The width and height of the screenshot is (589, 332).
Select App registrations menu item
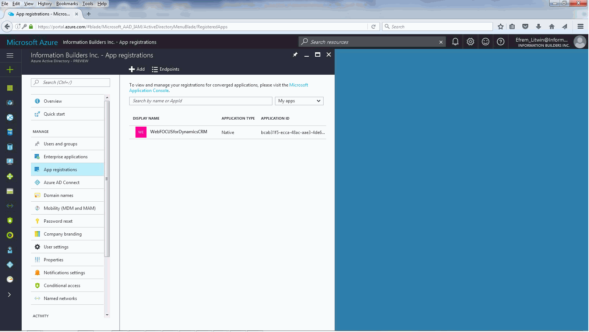pyautogui.click(x=67, y=170)
